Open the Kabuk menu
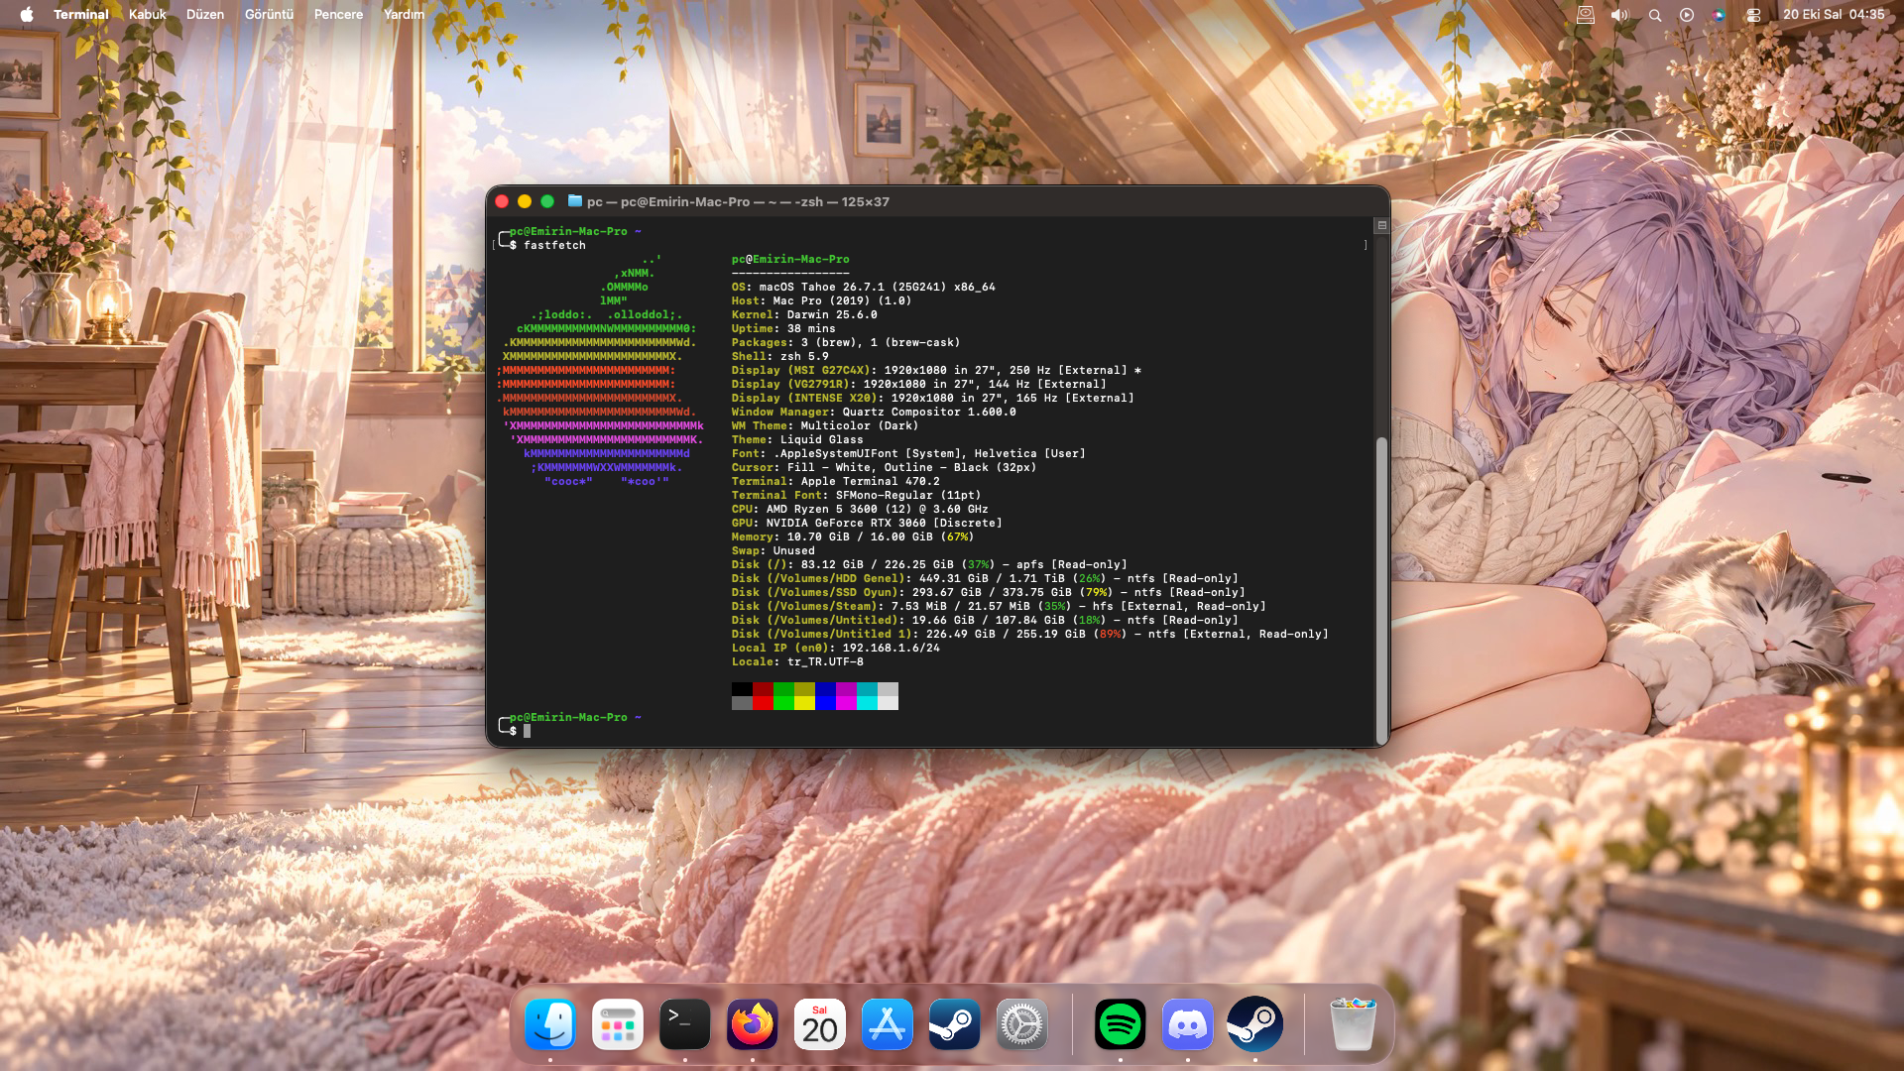Viewport: 1904px width, 1071px height. point(148,14)
